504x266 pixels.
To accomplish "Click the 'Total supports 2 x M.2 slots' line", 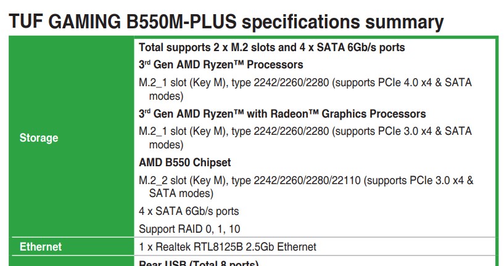I will point(271,47).
